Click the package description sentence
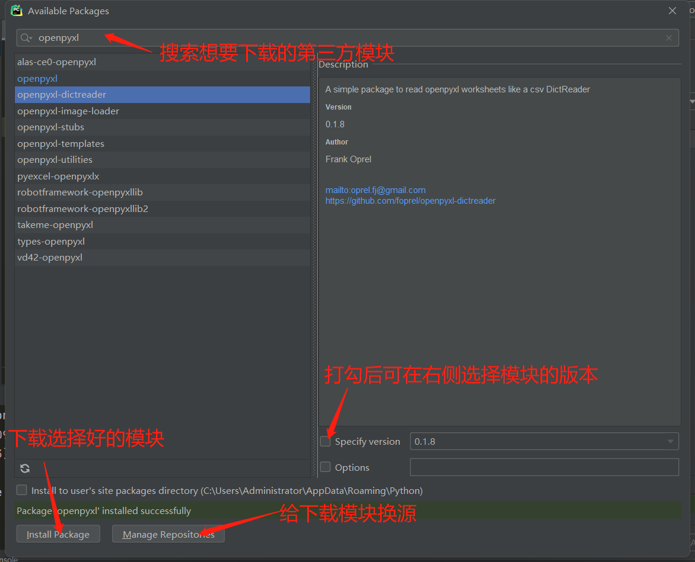Viewport: 695px width, 562px height. pyautogui.click(x=457, y=89)
